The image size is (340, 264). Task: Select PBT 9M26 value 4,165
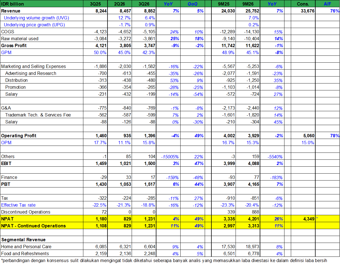[253, 184]
